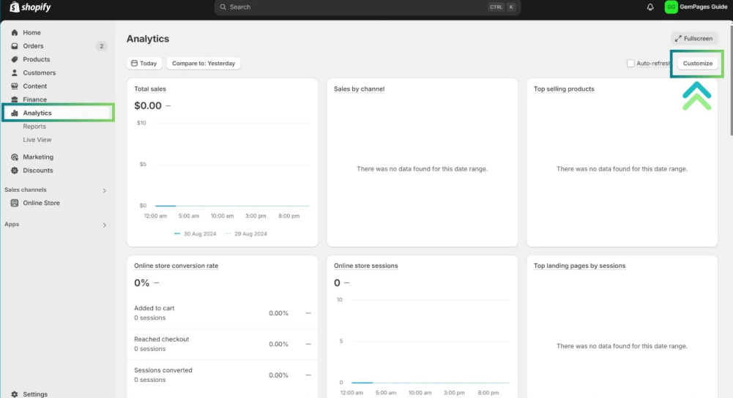Click the Products tag icon
The width and height of the screenshot is (733, 398).
(x=15, y=59)
